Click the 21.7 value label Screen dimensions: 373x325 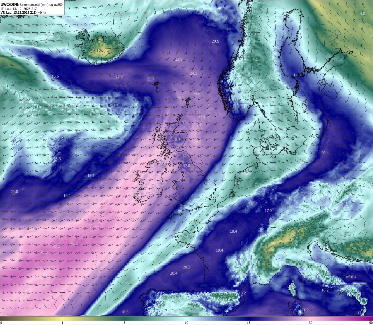tap(151, 79)
